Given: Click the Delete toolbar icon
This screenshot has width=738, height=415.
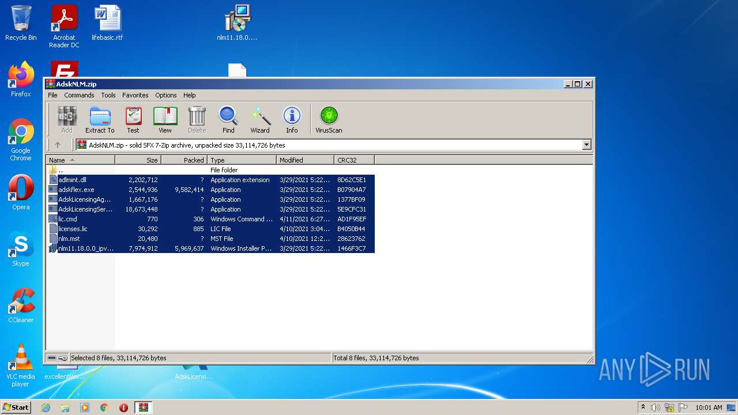Looking at the screenshot, I should [197, 120].
